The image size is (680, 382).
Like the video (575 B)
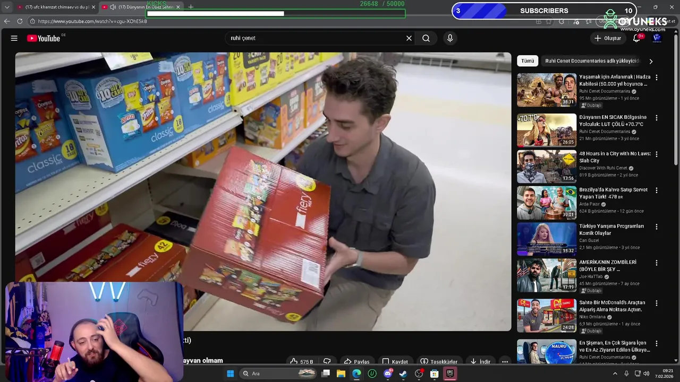pyautogui.click(x=301, y=361)
